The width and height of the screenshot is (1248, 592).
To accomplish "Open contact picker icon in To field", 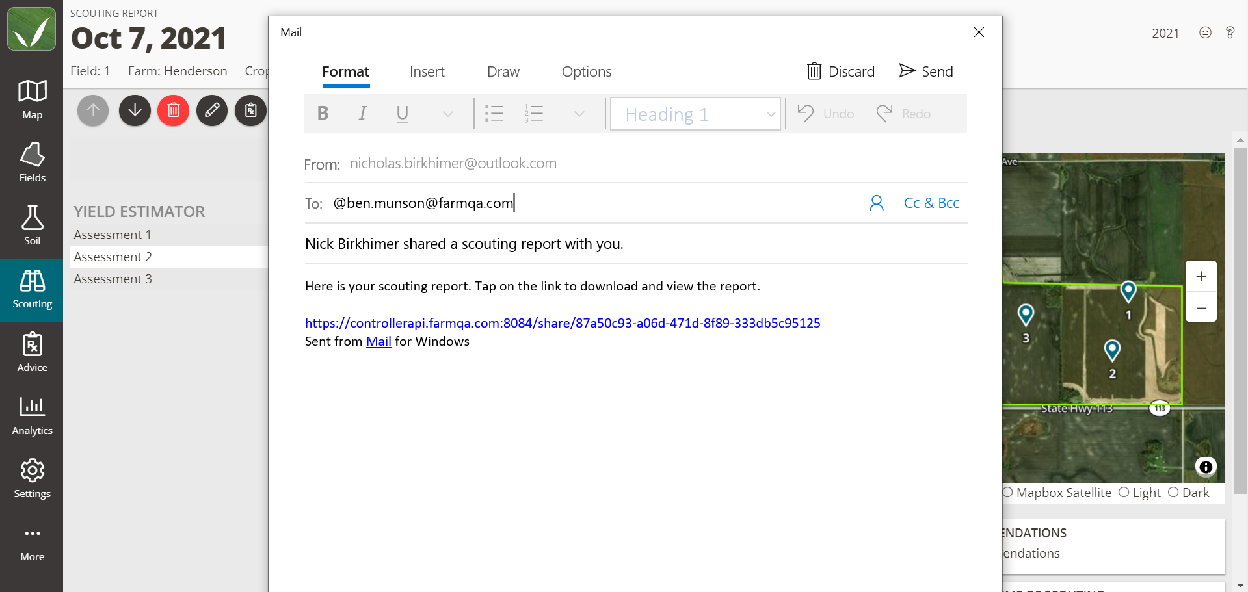I will [x=877, y=203].
